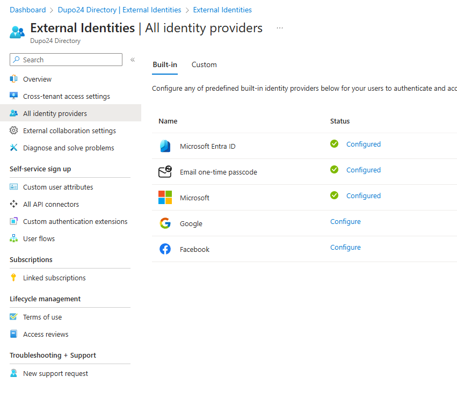Open Configured link for Email one-time passcode
Viewport: 457px width, 406px height.
click(x=364, y=170)
